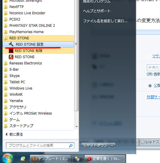Screen dimensions: 160x163
Task: Click the Microsoft Silverlight label
Action: [26, 1]
